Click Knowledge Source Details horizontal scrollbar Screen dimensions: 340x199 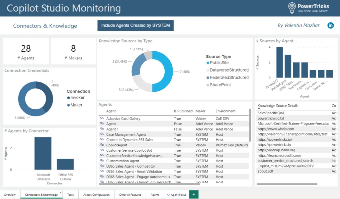pos(287,184)
